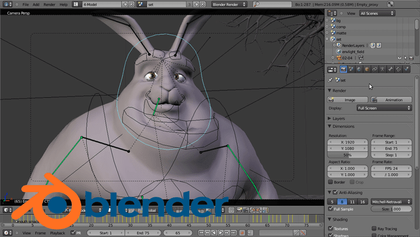Switch to the Object properties tab
This screenshot has width=420, height=237.
367,69
